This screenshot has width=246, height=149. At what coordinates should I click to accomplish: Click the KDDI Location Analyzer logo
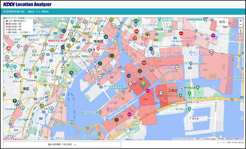click(27, 4)
